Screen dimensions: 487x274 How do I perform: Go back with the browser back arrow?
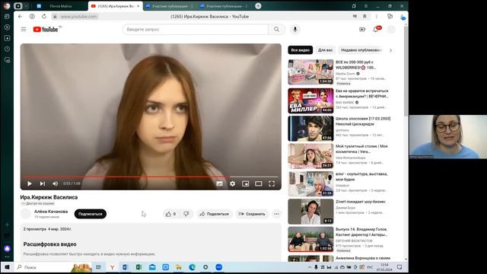[x=21, y=17]
